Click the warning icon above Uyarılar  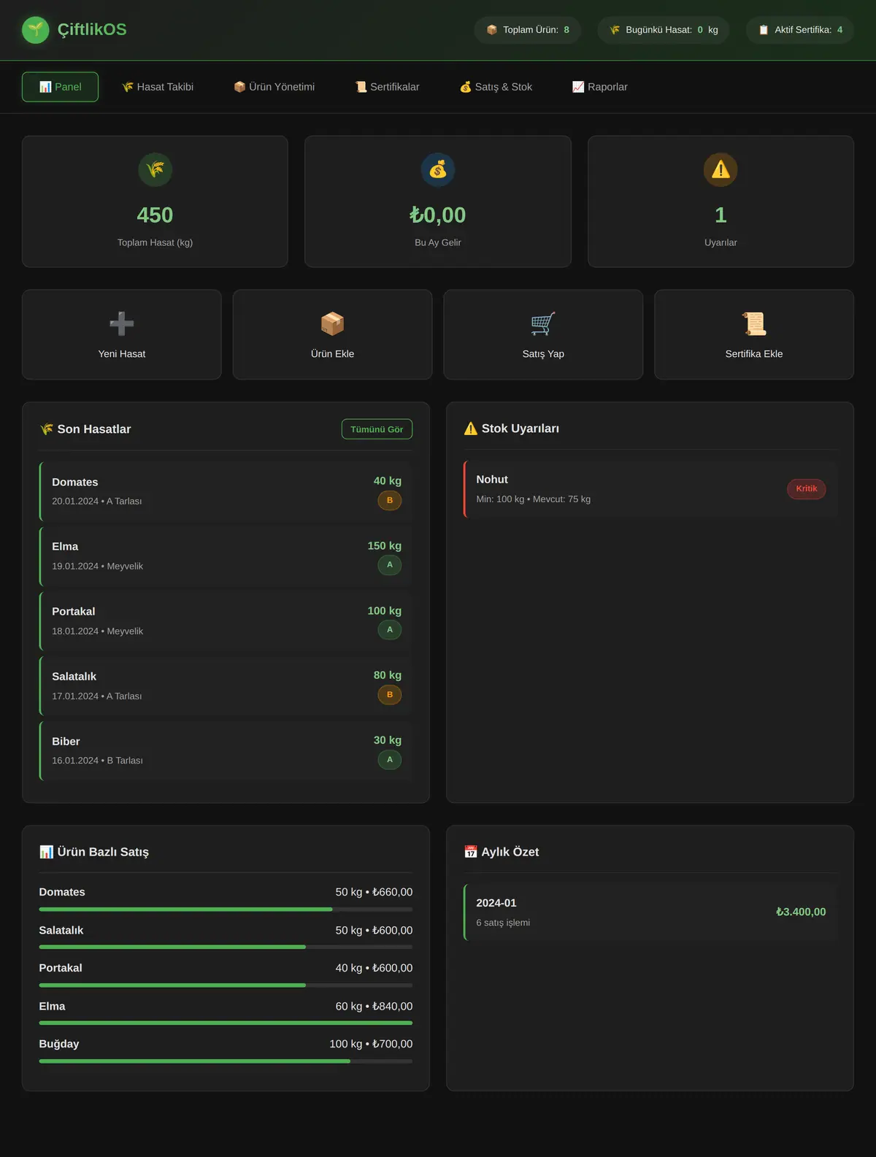pyautogui.click(x=721, y=170)
